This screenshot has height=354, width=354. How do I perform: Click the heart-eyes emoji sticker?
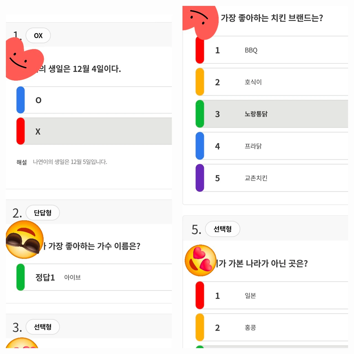201,260
